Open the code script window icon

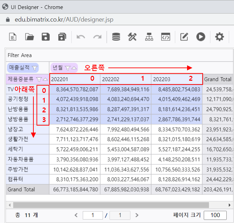166,37
